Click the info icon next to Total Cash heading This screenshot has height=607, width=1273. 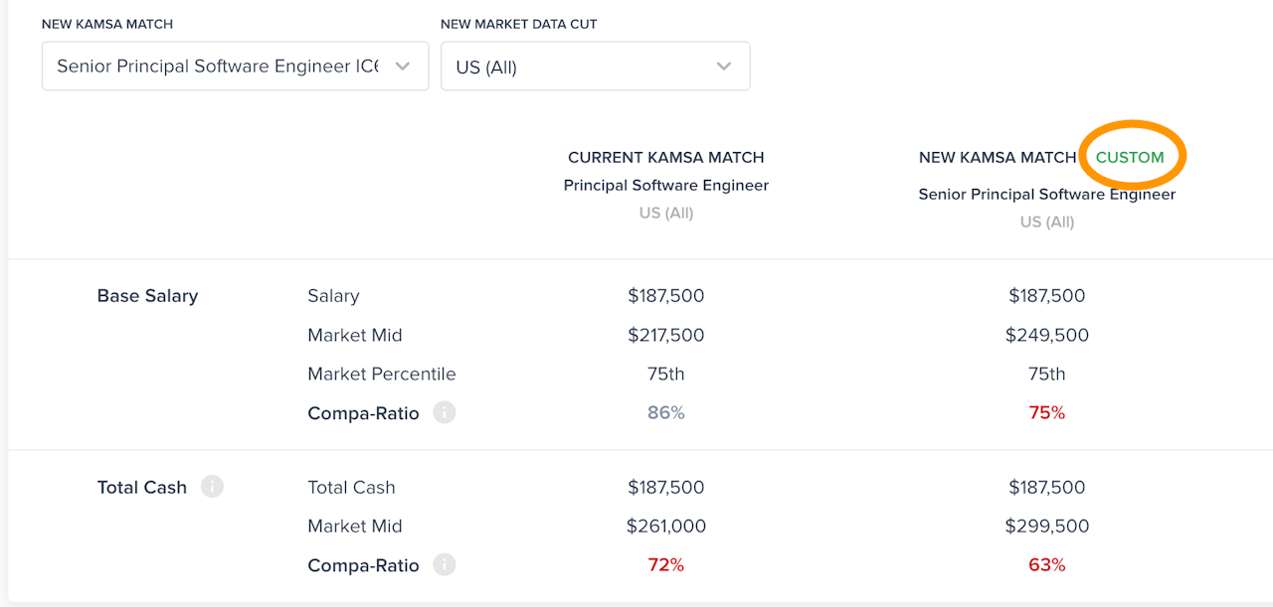coord(212,487)
